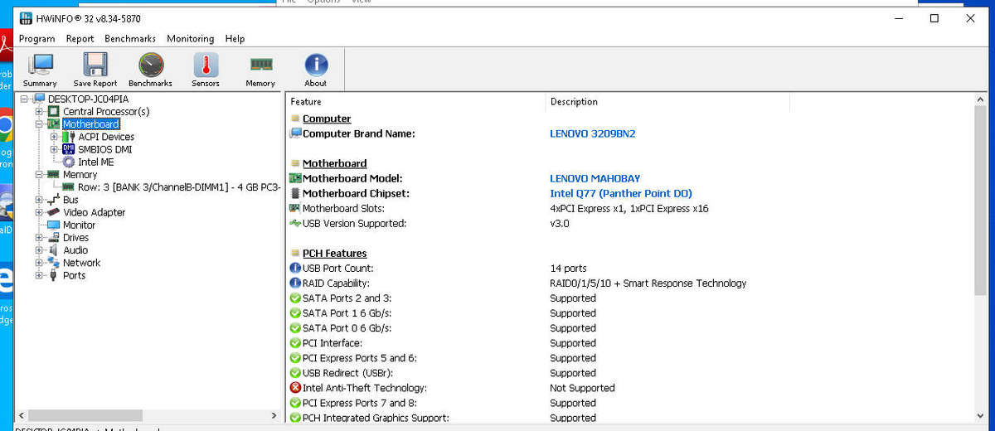Click the tree scrollbar right arrow
The width and height of the screenshot is (995, 431).
[x=274, y=415]
